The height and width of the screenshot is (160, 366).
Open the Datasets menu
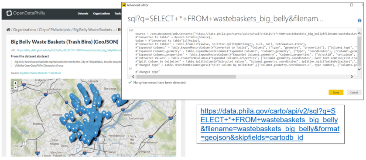83,13
